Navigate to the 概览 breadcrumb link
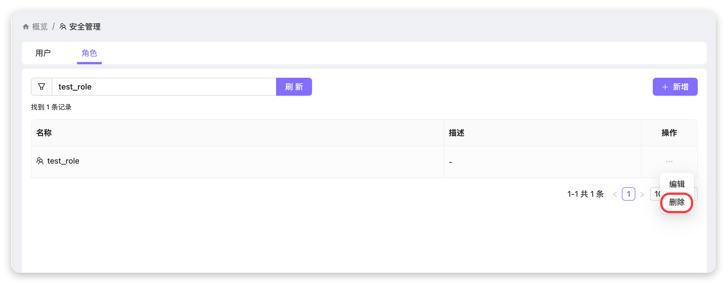This screenshot has height=284, width=727. click(40, 27)
